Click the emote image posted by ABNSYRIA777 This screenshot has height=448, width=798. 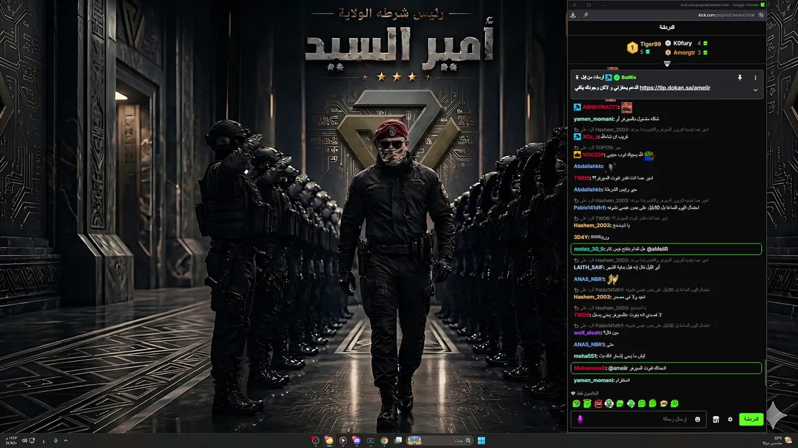click(x=627, y=107)
